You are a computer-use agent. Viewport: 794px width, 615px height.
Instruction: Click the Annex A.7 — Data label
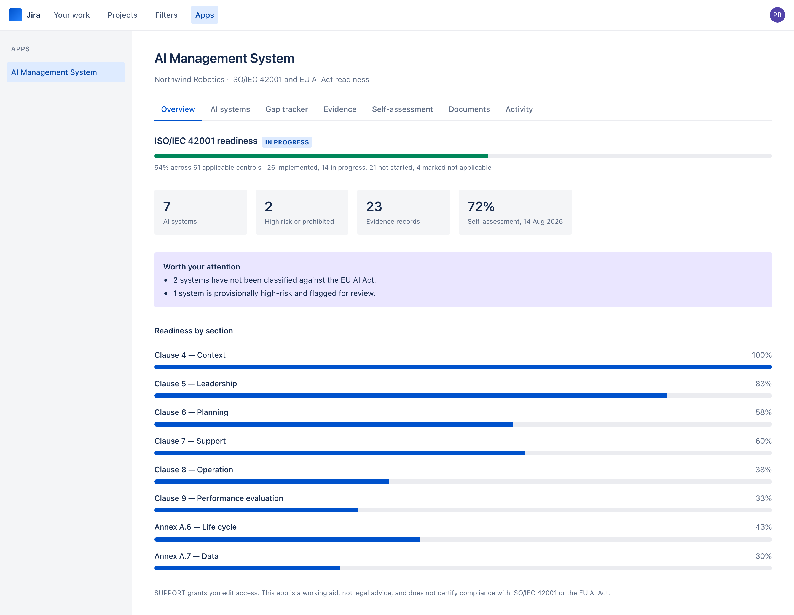point(186,556)
